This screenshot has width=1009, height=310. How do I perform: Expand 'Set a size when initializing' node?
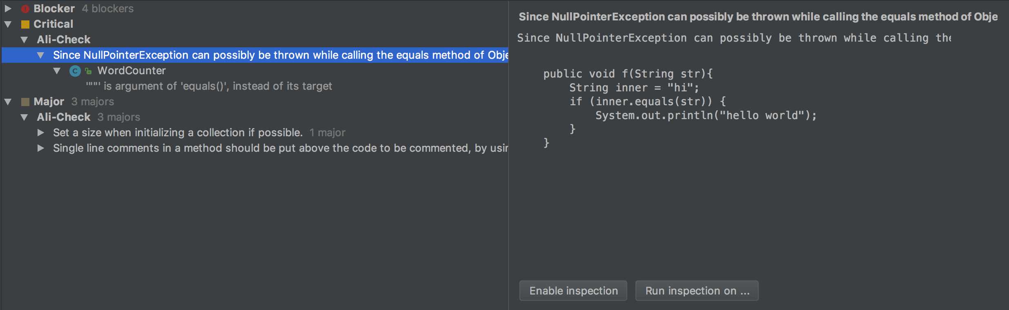pyautogui.click(x=40, y=133)
